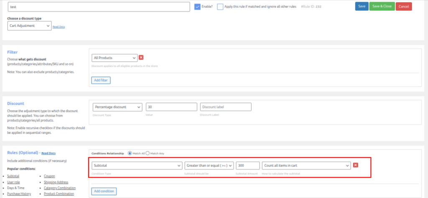
Task: Click the Save & Close button
Action: point(382,6)
